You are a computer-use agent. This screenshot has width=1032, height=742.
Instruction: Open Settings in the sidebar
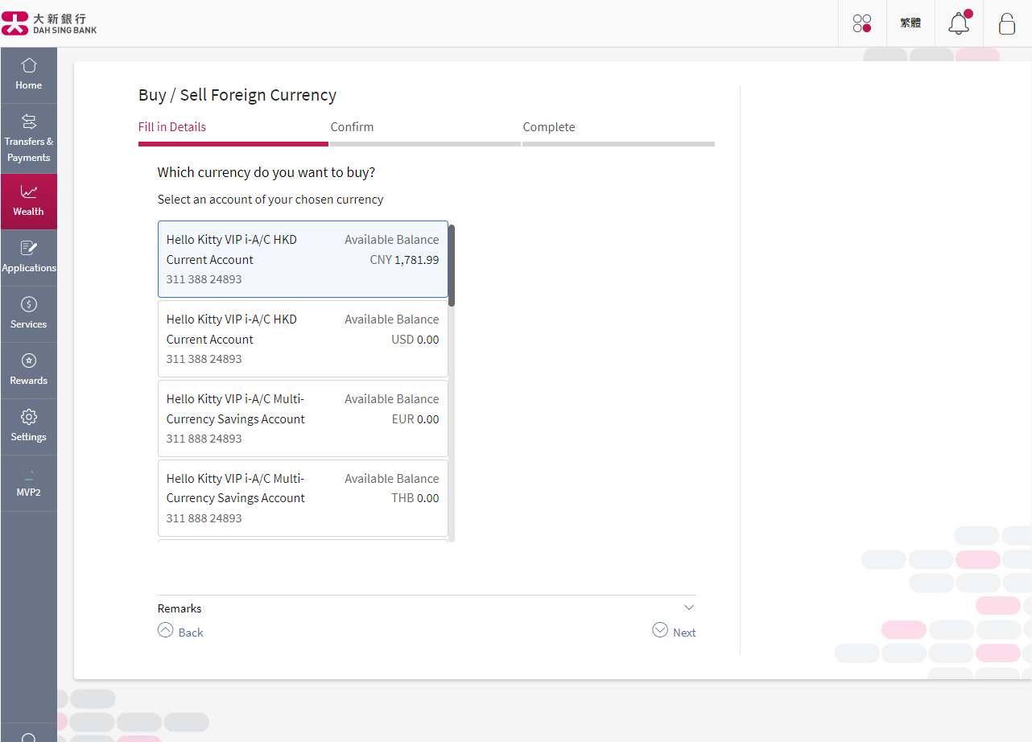[x=28, y=427]
